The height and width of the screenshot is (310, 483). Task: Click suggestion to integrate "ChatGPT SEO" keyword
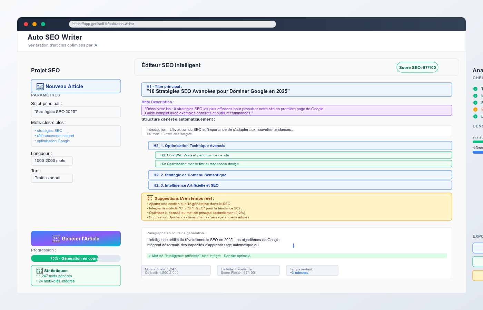point(195,208)
